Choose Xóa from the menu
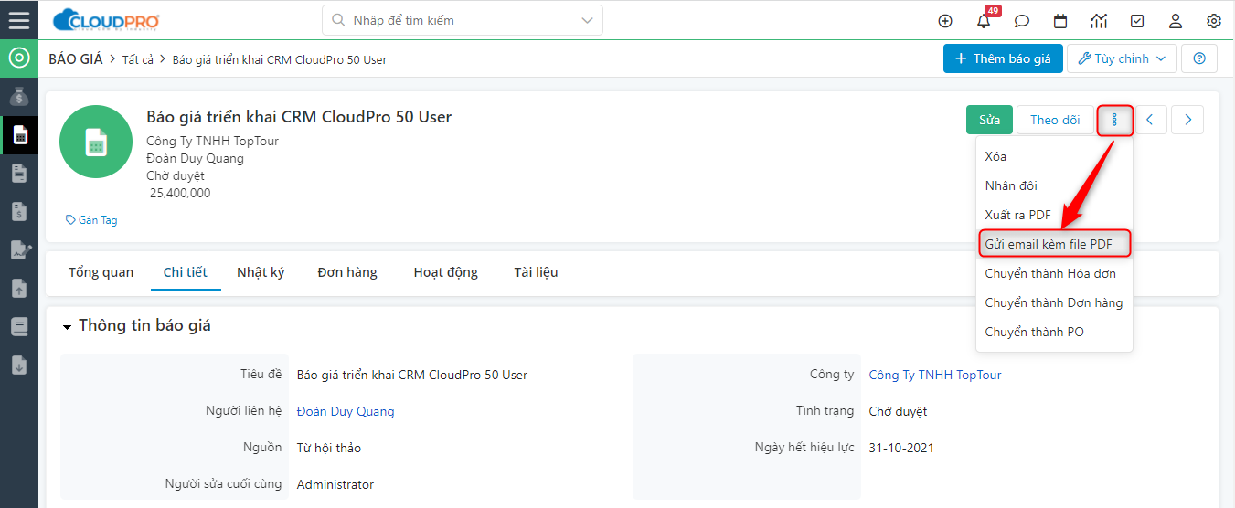The image size is (1235, 508). 1054,156
